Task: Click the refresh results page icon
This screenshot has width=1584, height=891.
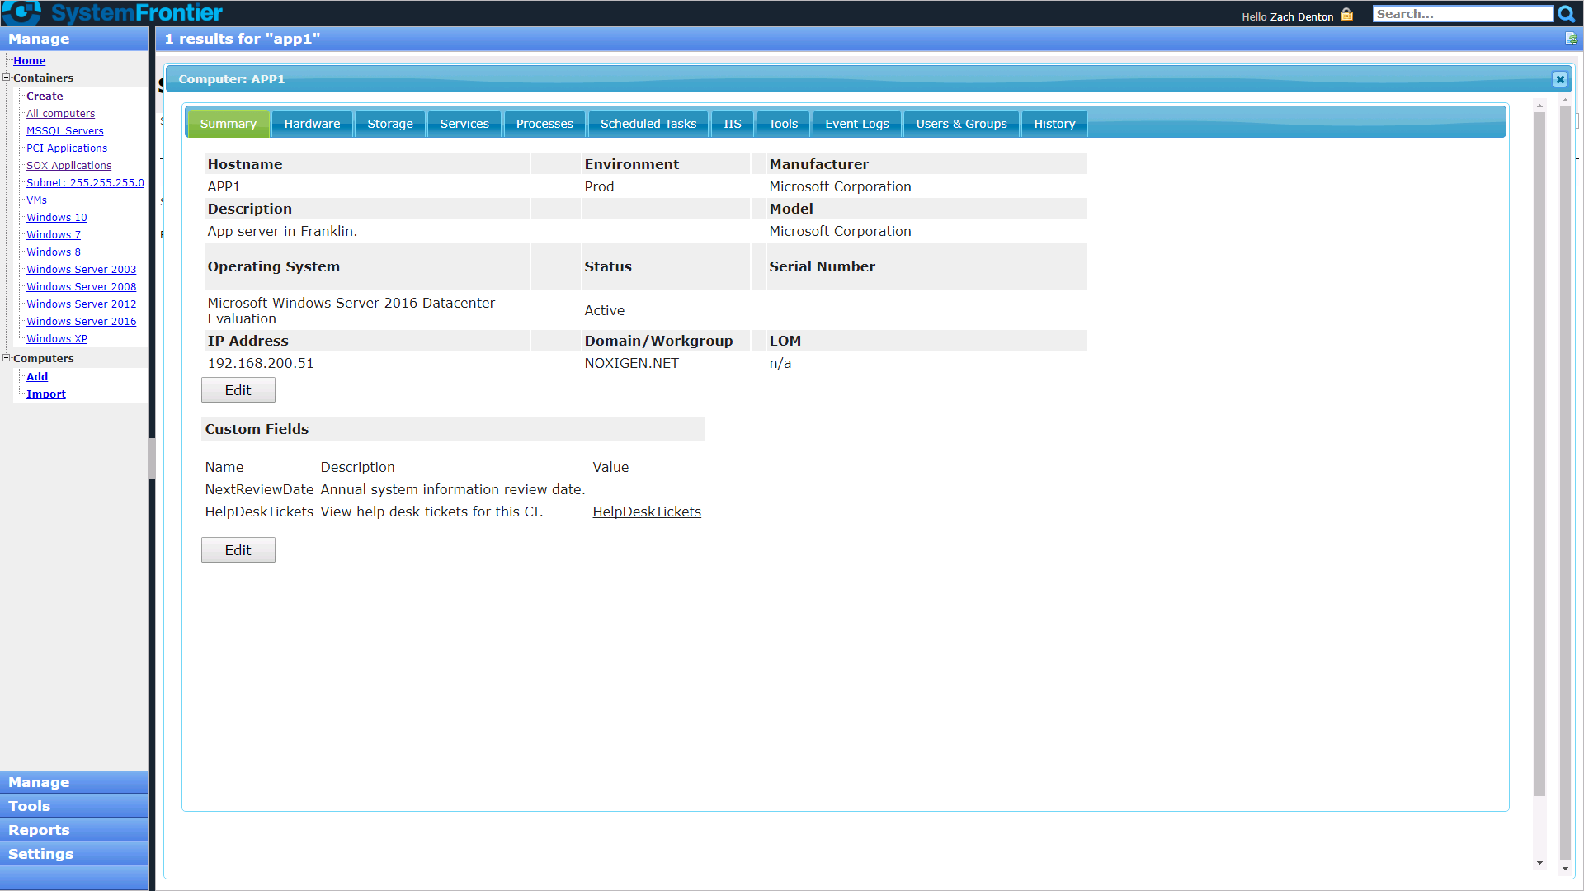Action: point(1571,39)
